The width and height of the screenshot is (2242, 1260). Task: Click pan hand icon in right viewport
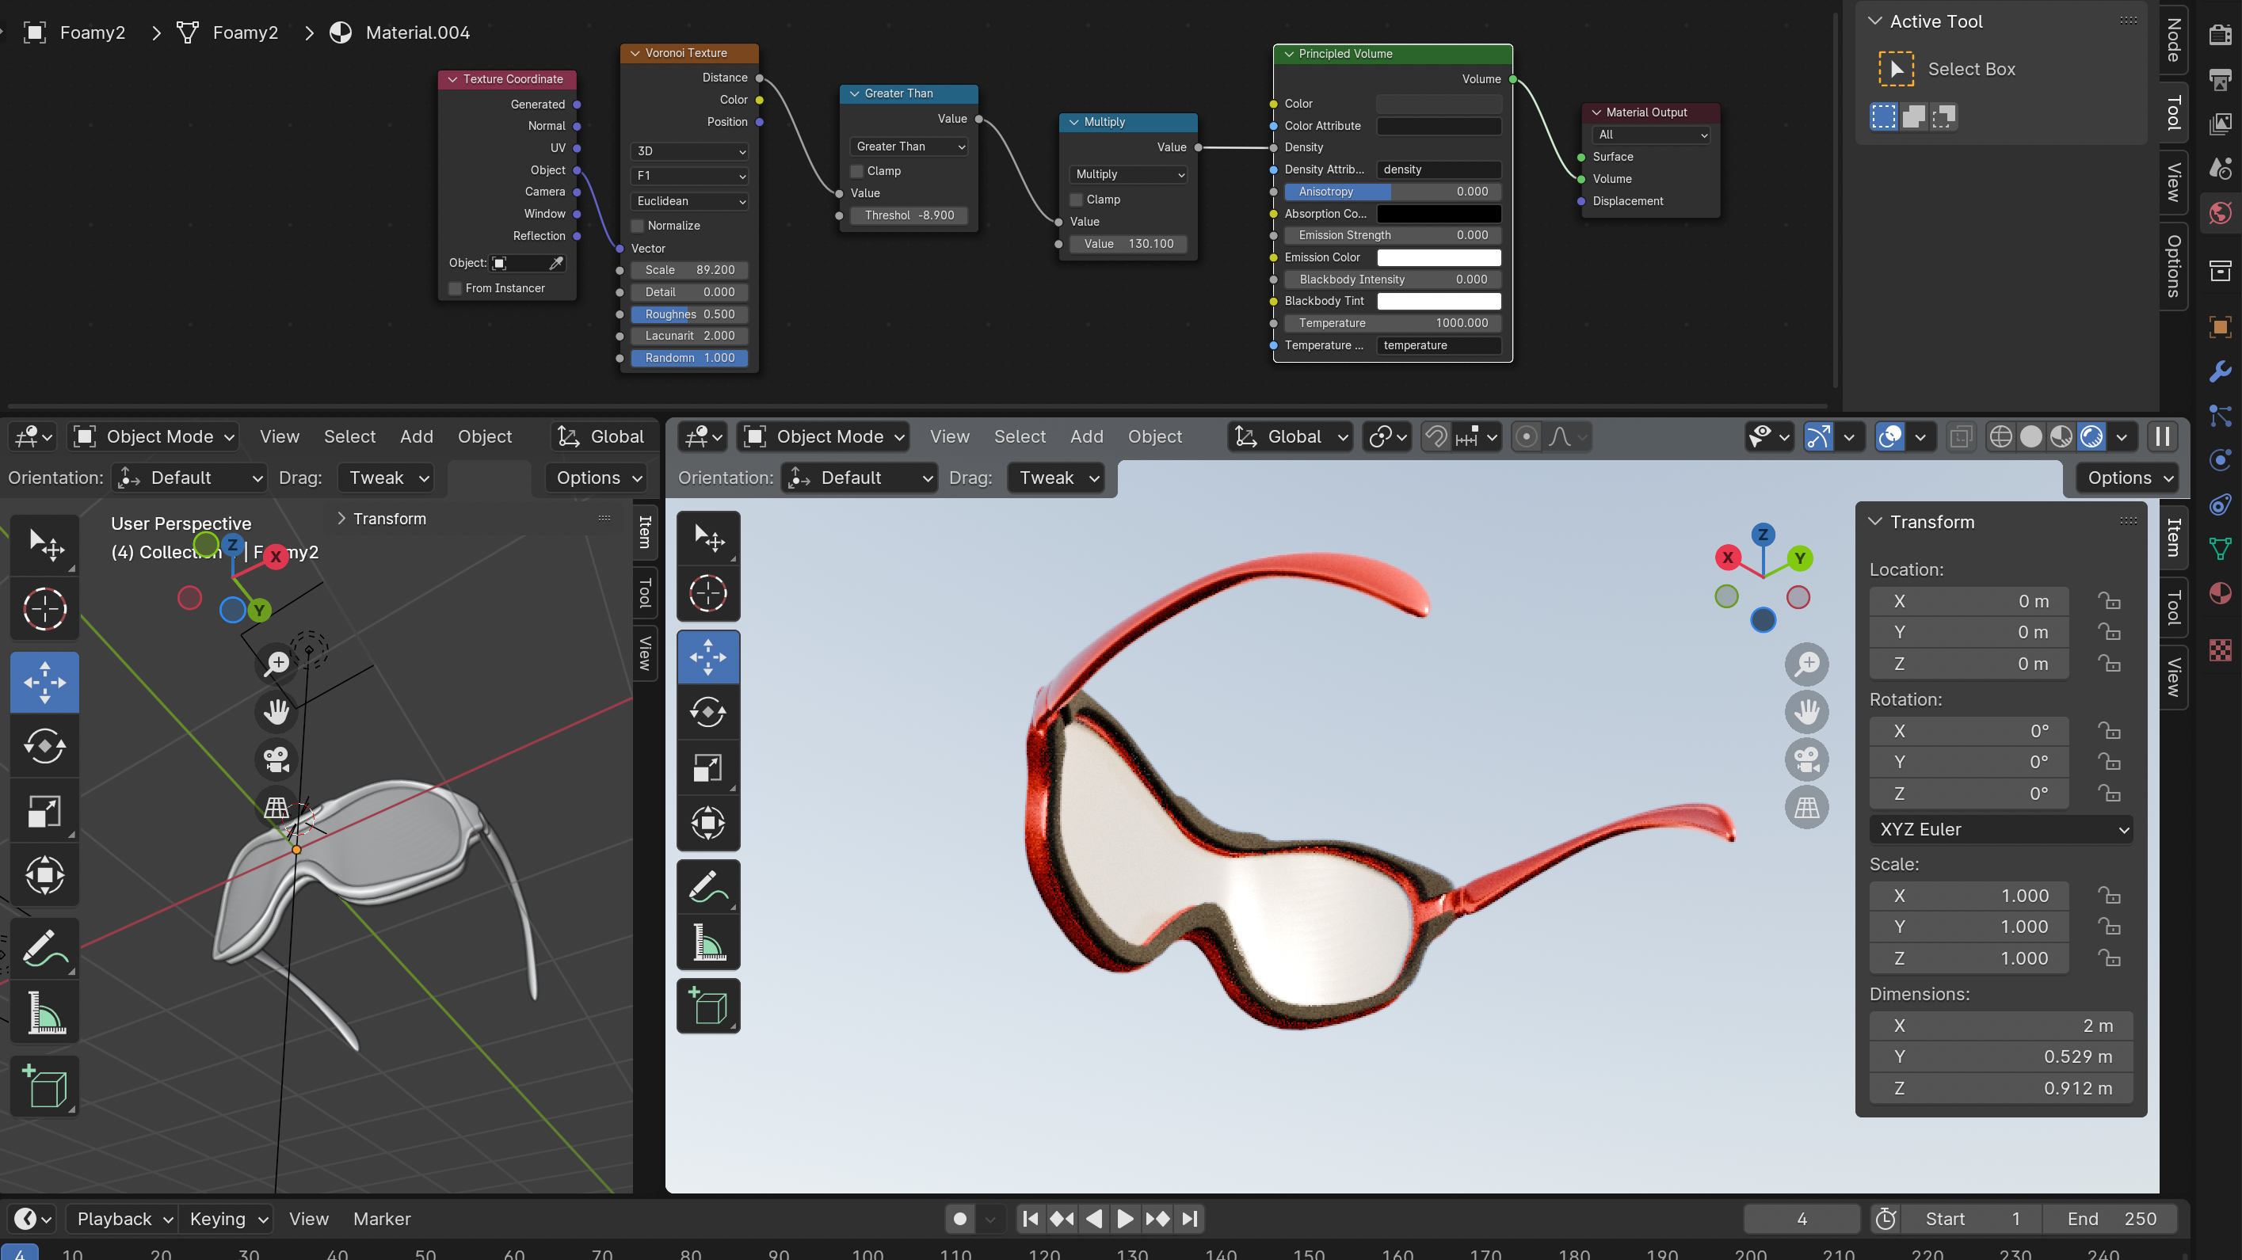pyautogui.click(x=1807, y=712)
